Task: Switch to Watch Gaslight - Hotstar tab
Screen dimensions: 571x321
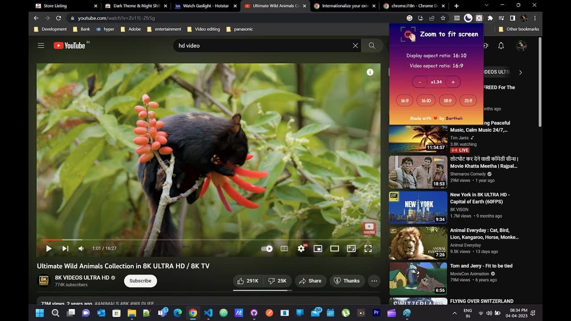Action: [206, 6]
